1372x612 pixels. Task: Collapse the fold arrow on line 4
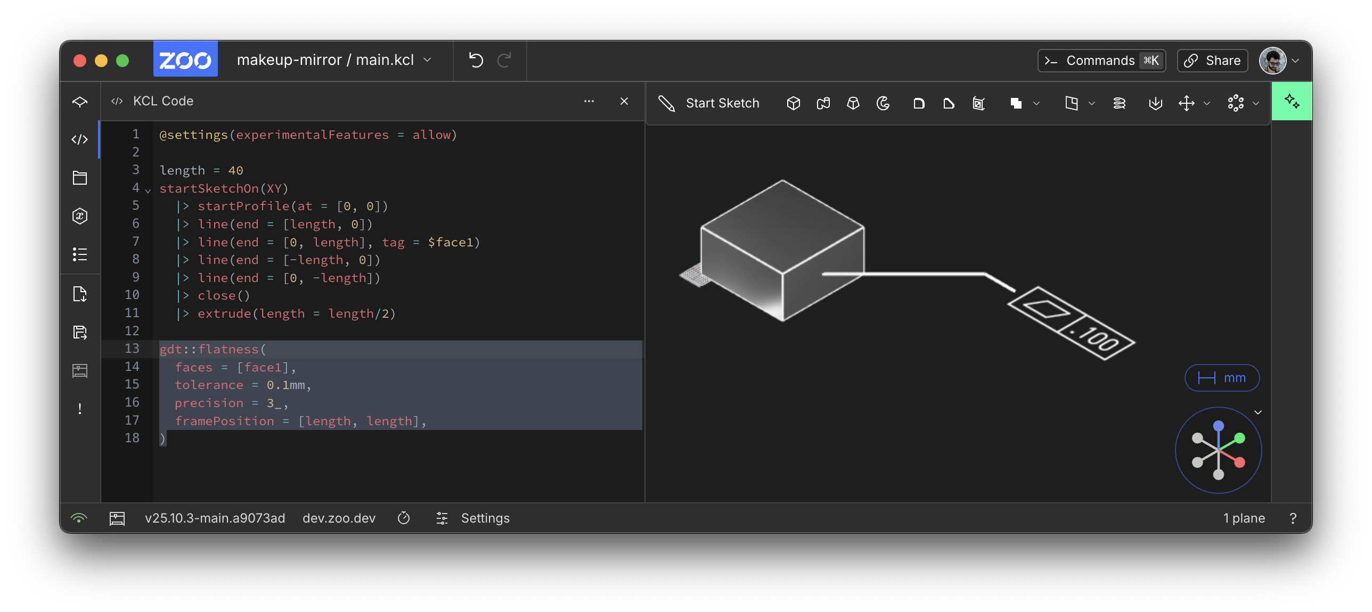(148, 190)
